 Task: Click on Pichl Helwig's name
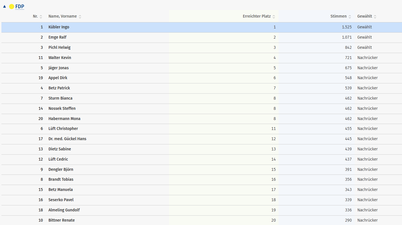pyautogui.click(x=59, y=48)
